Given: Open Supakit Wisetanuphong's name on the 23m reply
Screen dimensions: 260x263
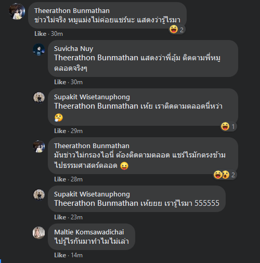Looking at the screenshot, I should 92,194.
